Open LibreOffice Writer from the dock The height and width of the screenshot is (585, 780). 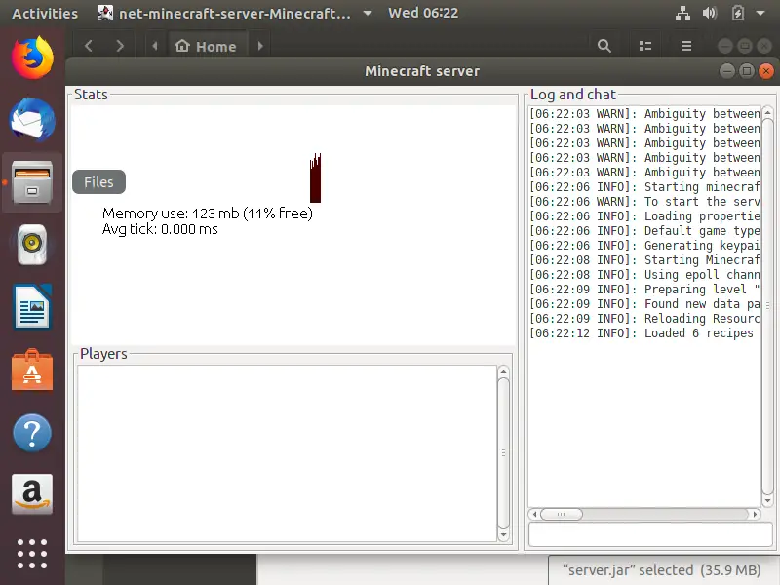[x=32, y=307]
